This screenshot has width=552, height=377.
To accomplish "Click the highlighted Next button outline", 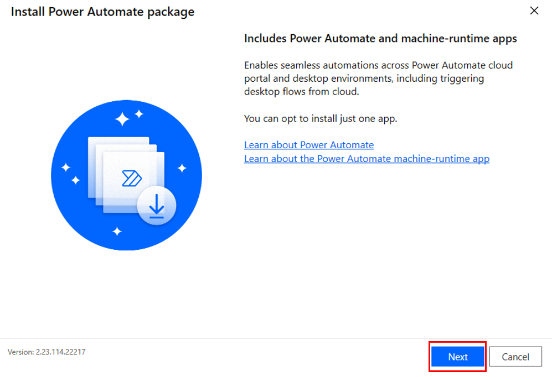I will [457, 357].
